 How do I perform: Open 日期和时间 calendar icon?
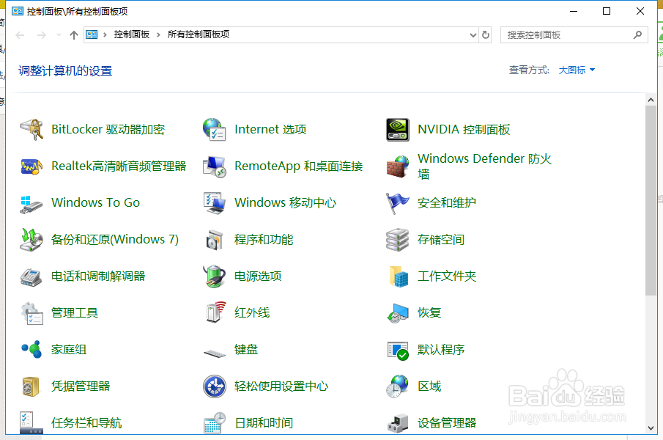(x=215, y=422)
